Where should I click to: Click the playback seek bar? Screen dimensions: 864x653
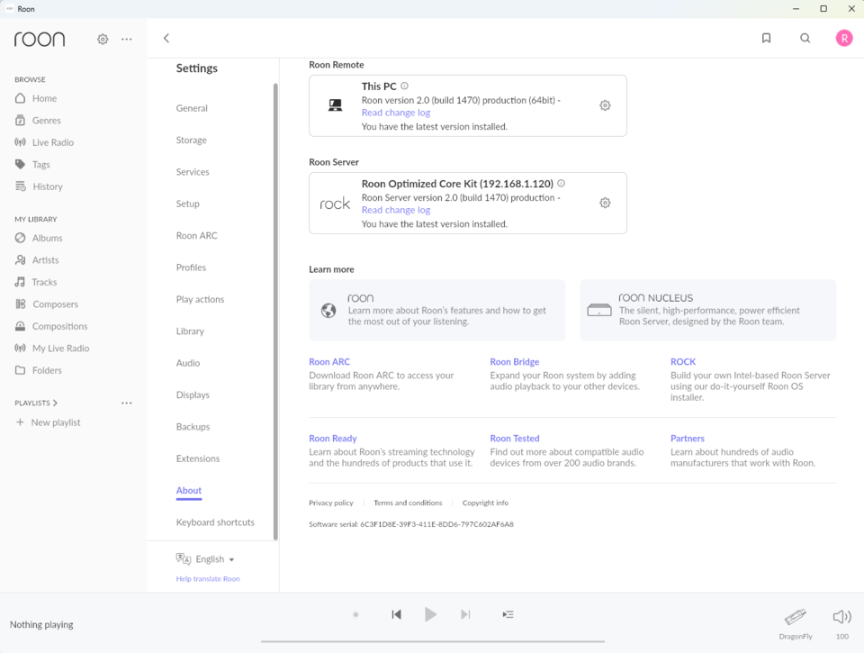pyautogui.click(x=433, y=641)
